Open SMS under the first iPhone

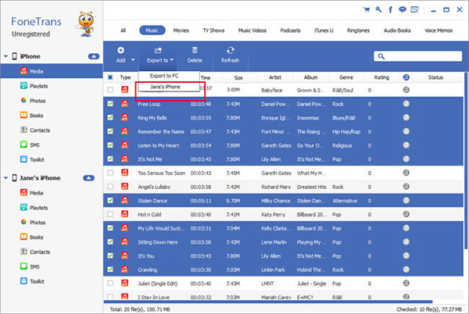pos(30,145)
